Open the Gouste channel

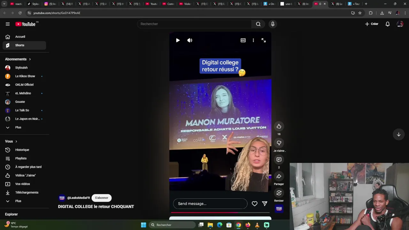pos(24,102)
